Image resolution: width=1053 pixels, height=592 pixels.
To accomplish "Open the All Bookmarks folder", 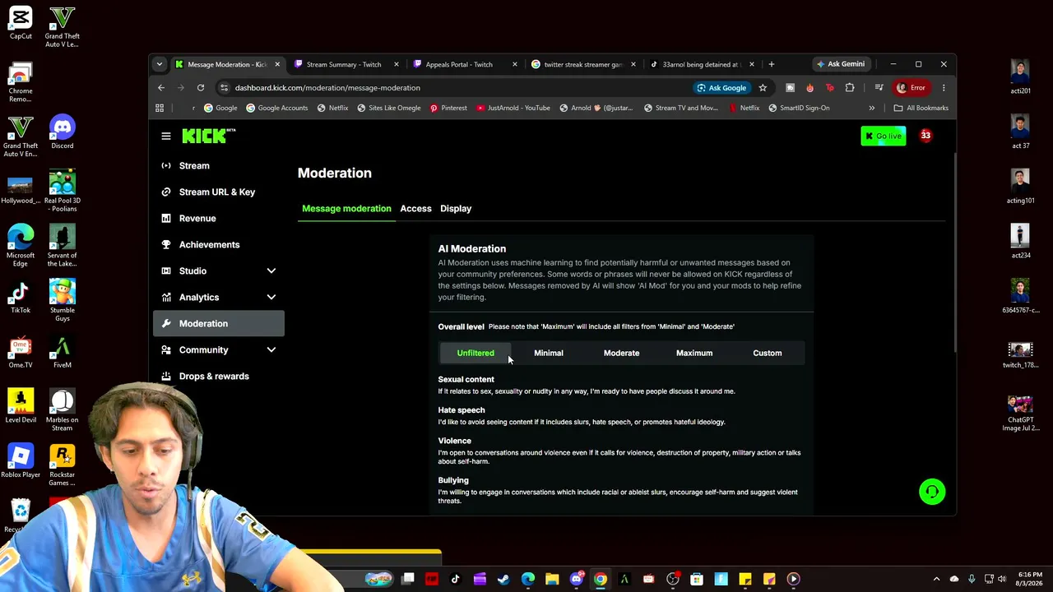I will pos(921,108).
